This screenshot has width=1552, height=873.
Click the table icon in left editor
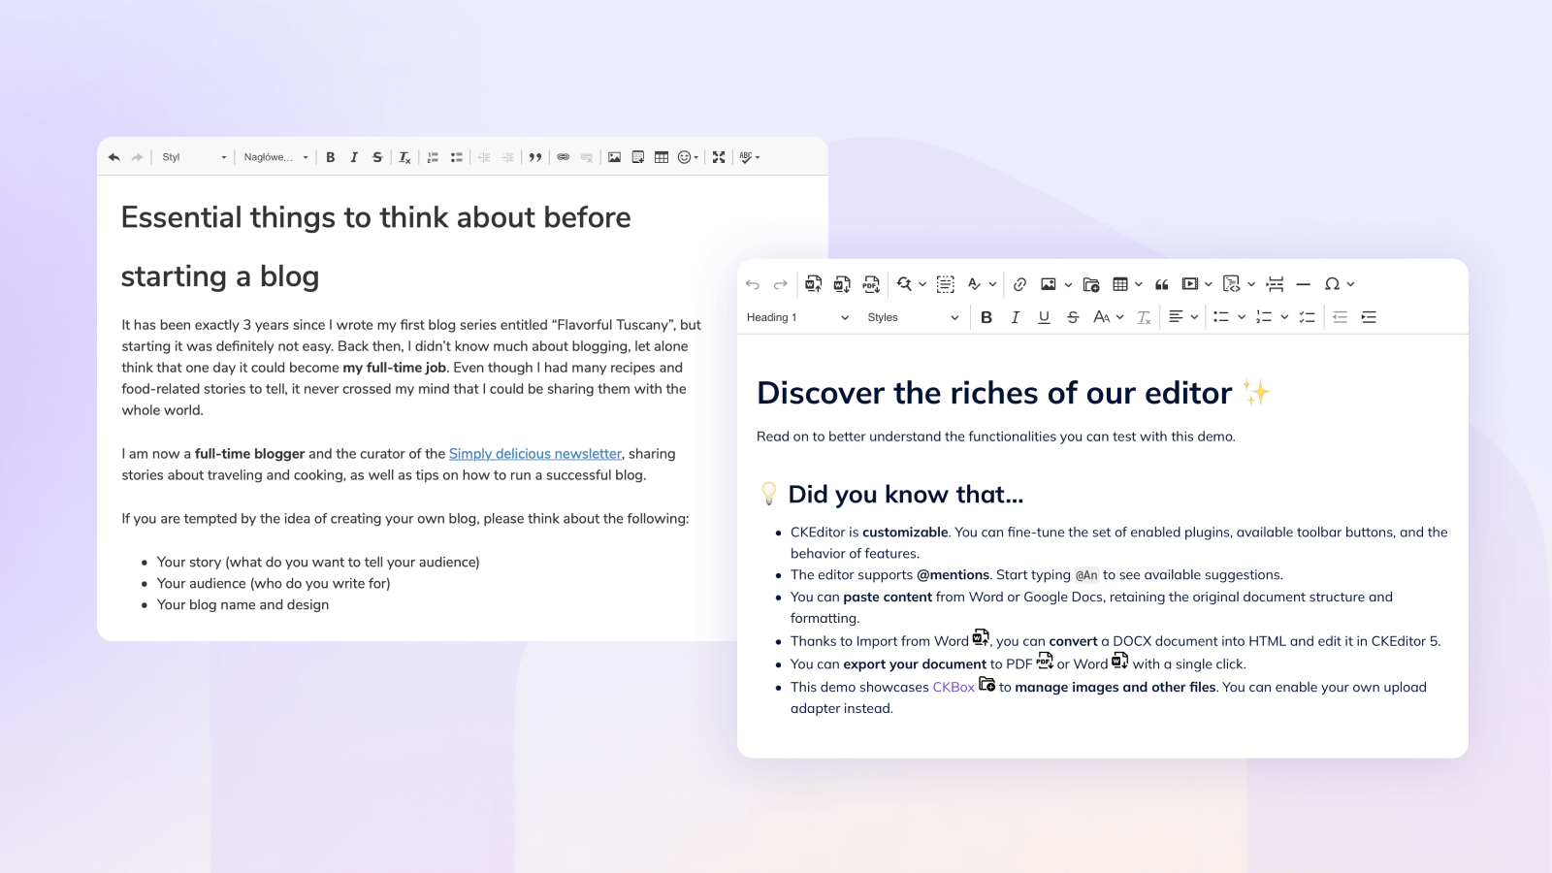click(662, 157)
